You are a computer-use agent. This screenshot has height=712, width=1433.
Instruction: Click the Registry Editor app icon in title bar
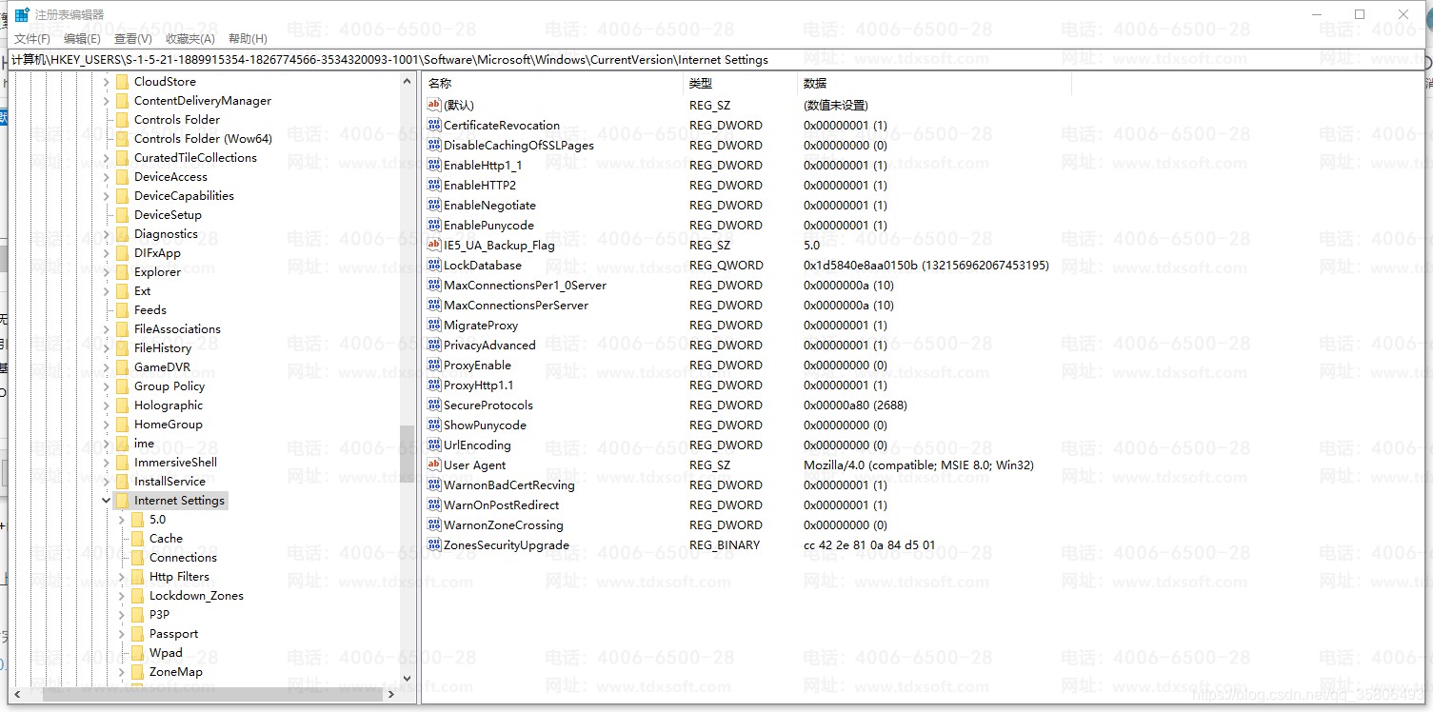point(21,14)
